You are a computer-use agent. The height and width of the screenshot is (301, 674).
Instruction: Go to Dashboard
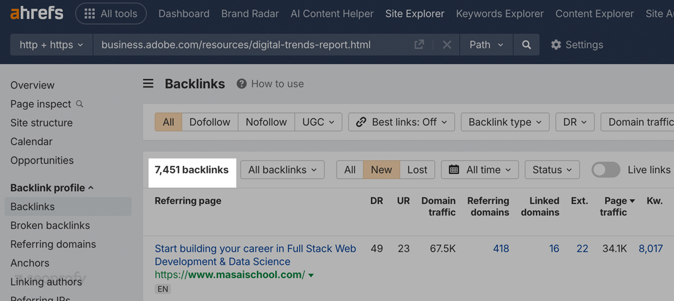point(184,14)
